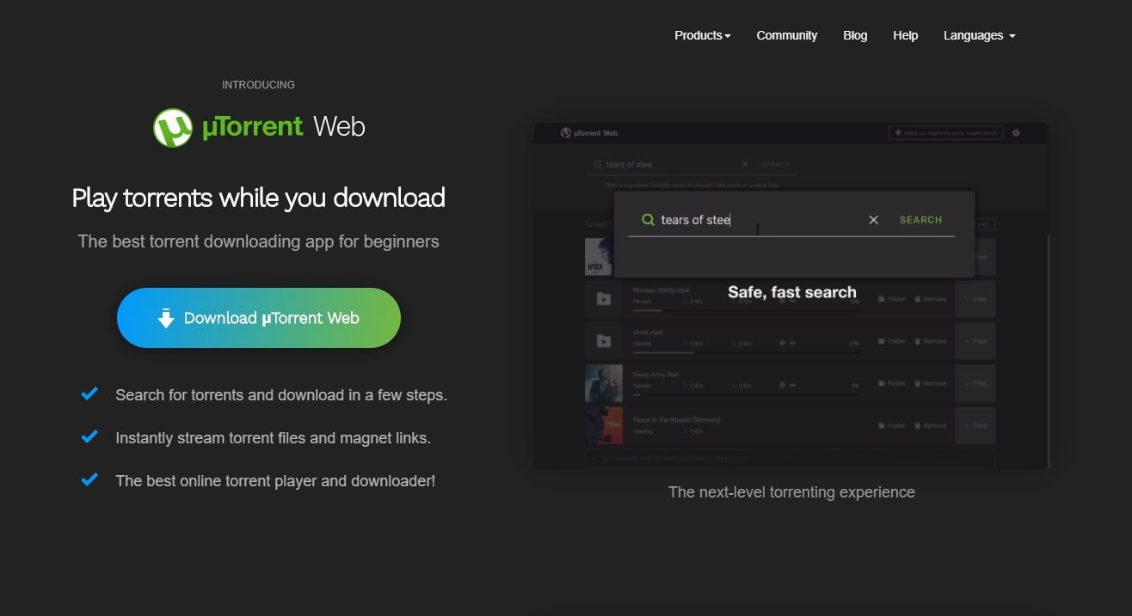1132x616 pixels.
Task: Click the dimmed X icon in background search
Action: [745, 164]
